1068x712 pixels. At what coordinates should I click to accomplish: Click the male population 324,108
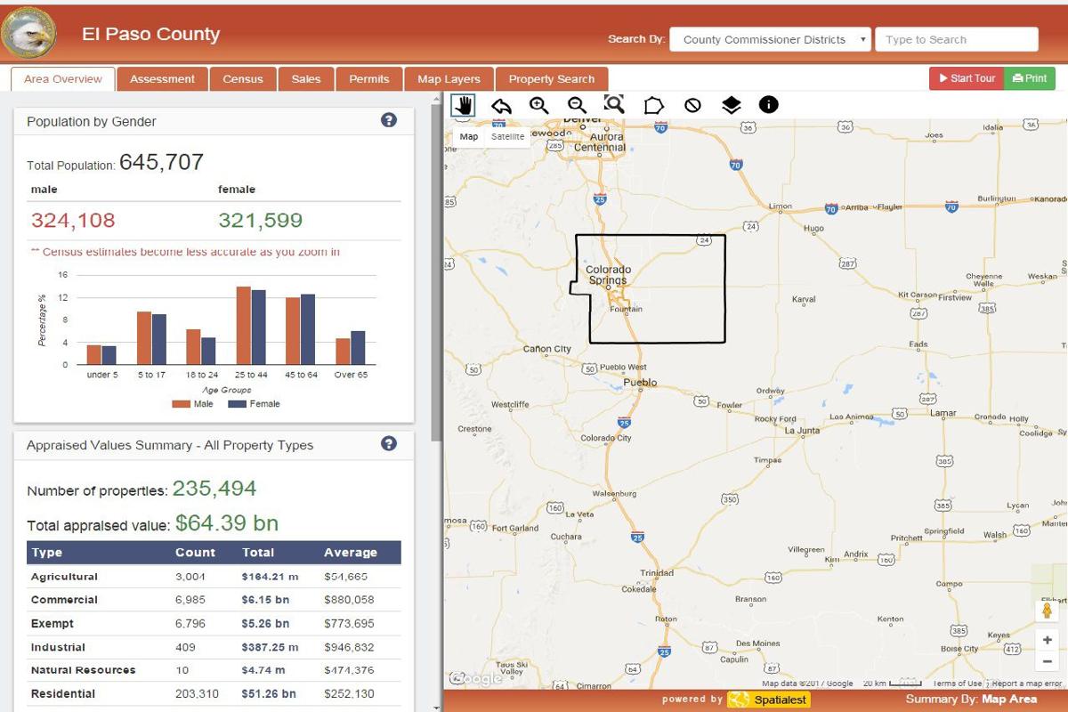(73, 221)
